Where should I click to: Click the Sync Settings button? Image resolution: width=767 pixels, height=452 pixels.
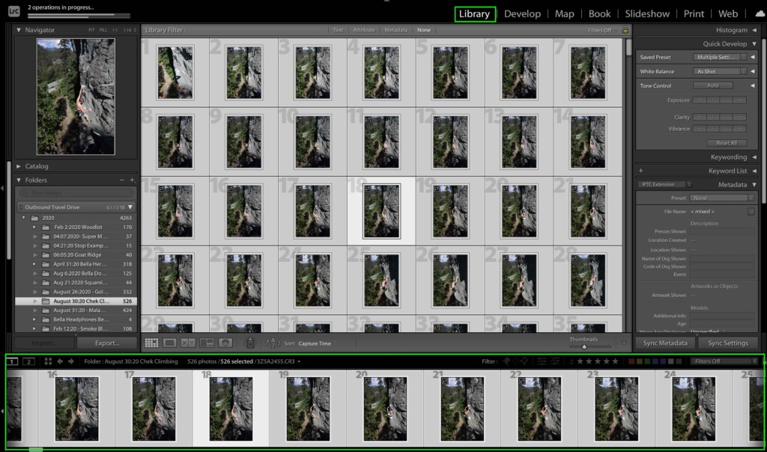tap(728, 343)
